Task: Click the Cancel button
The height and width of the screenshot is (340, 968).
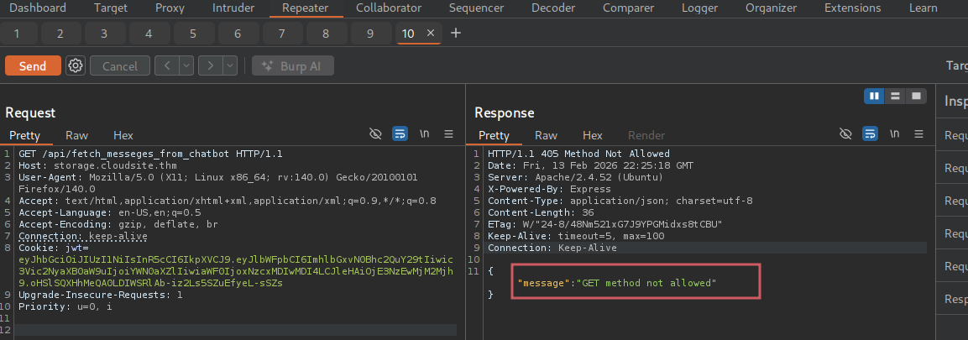Action: point(120,66)
